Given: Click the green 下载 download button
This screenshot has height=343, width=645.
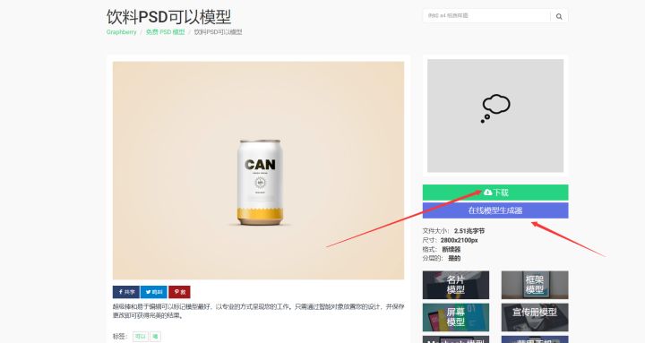Looking at the screenshot, I should click(x=495, y=193).
